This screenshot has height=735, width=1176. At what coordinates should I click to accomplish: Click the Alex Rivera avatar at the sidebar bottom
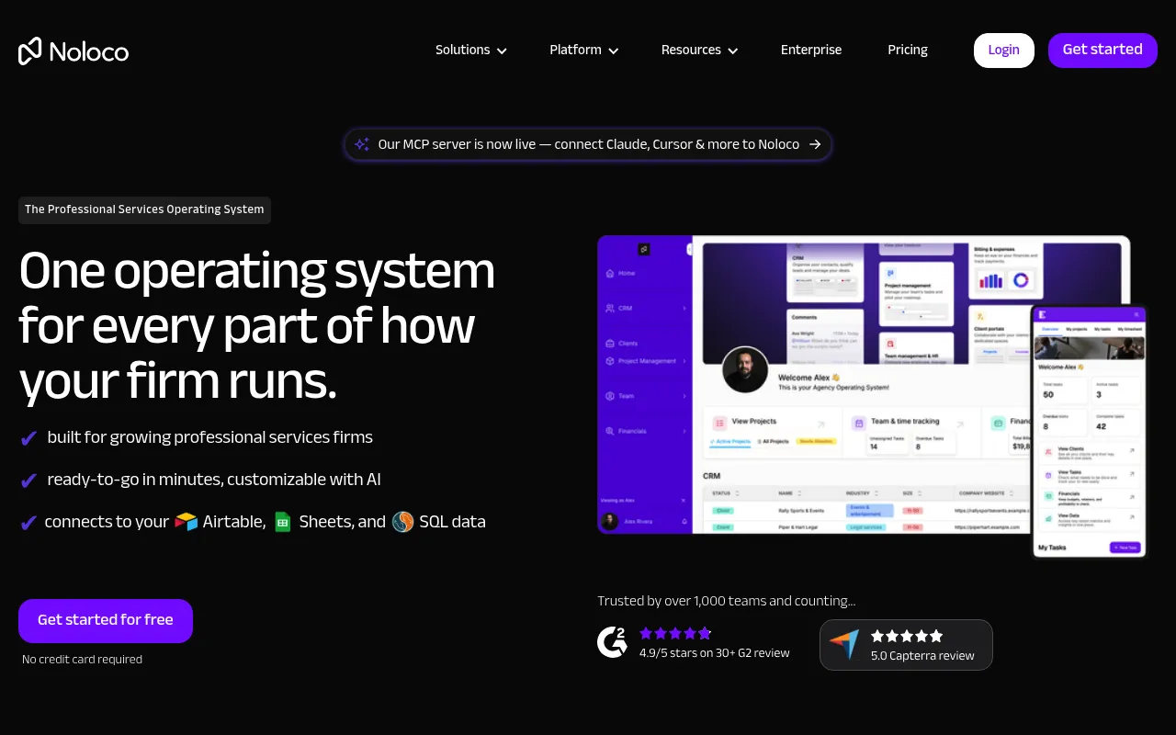[x=609, y=521]
